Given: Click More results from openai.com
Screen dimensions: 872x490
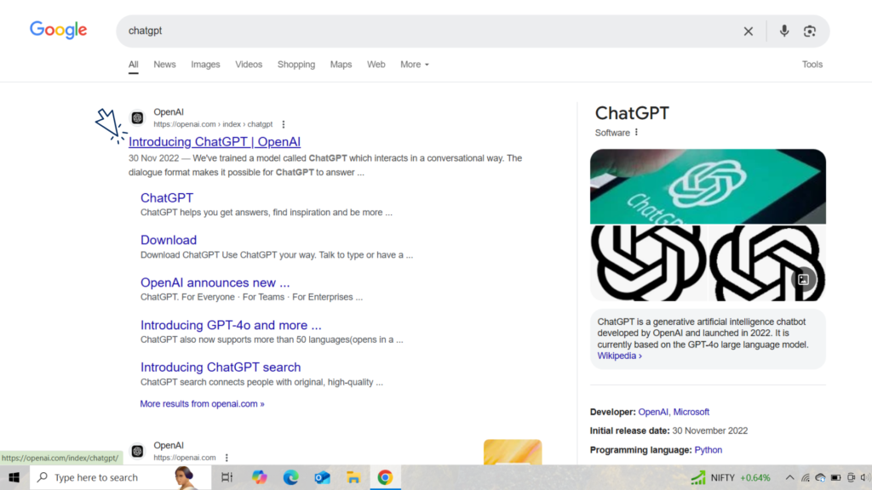Looking at the screenshot, I should pyautogui.click(x=202, y=404).
